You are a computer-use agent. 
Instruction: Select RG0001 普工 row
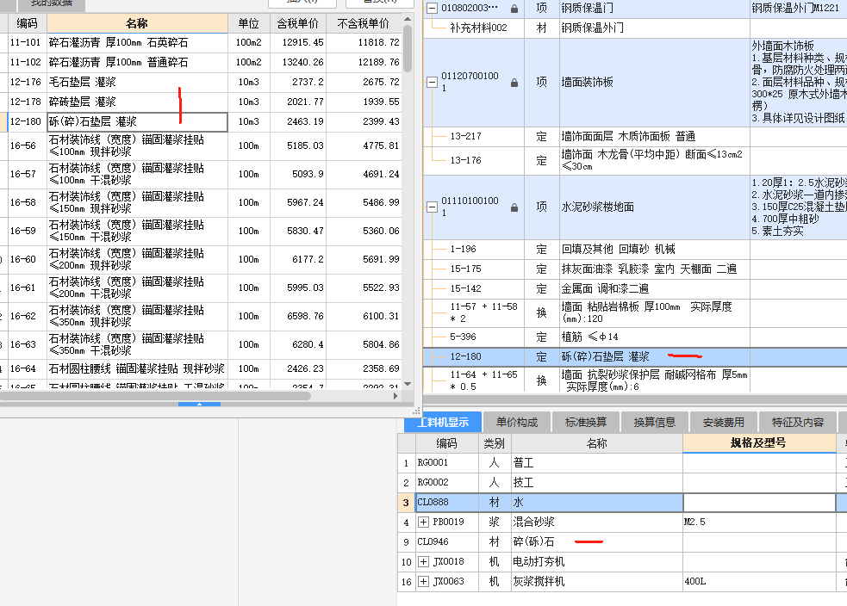pyautogui.click(x=622, y=463)
